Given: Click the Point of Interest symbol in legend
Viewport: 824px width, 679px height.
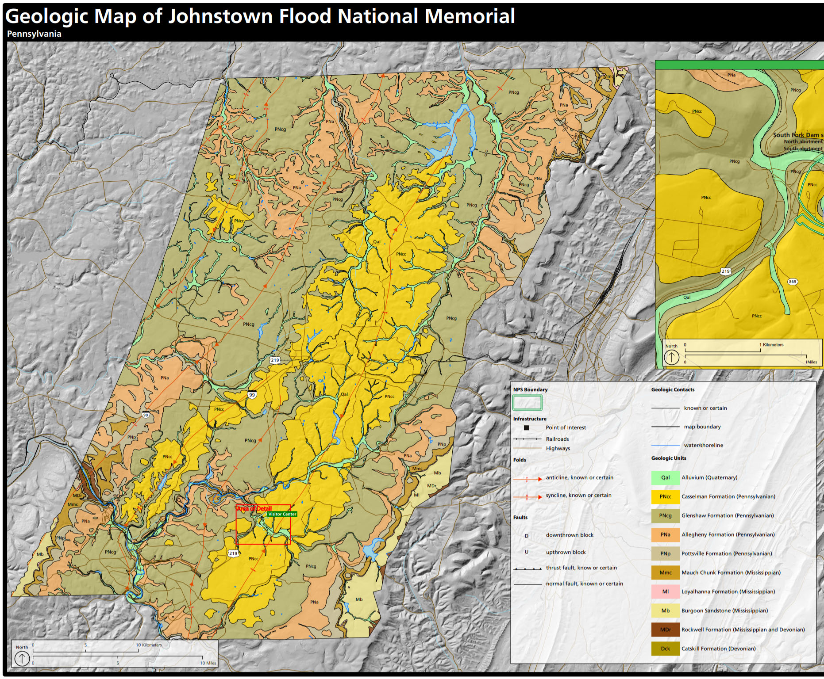Looking at the screenshot, I should (527, 427).
